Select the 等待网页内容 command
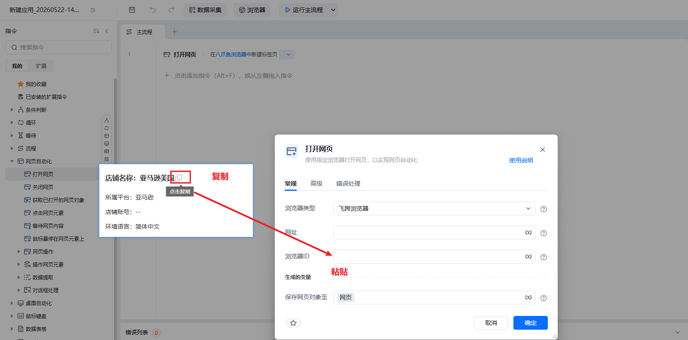This screenshot has height=340, width=688. 48,226
